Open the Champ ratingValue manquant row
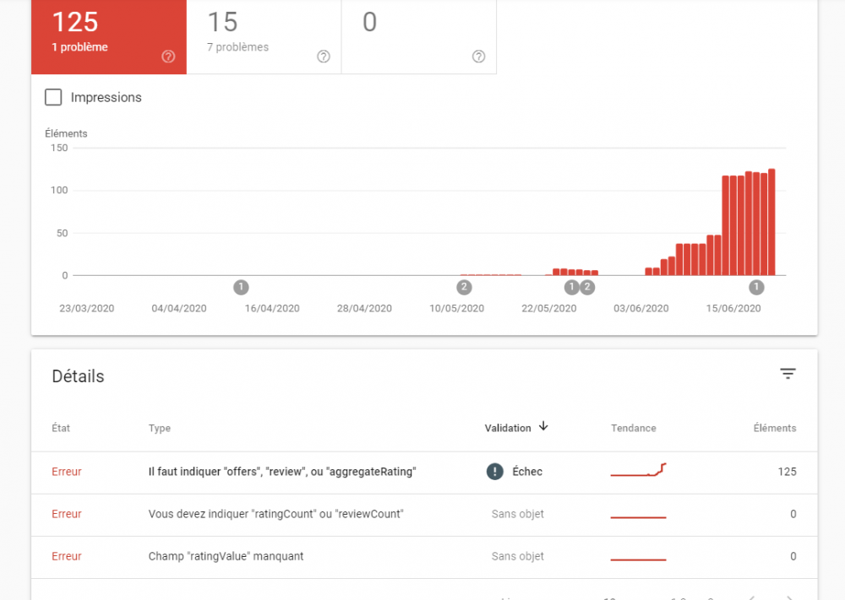This screenshot has height=600, width=845. [424, 557]
